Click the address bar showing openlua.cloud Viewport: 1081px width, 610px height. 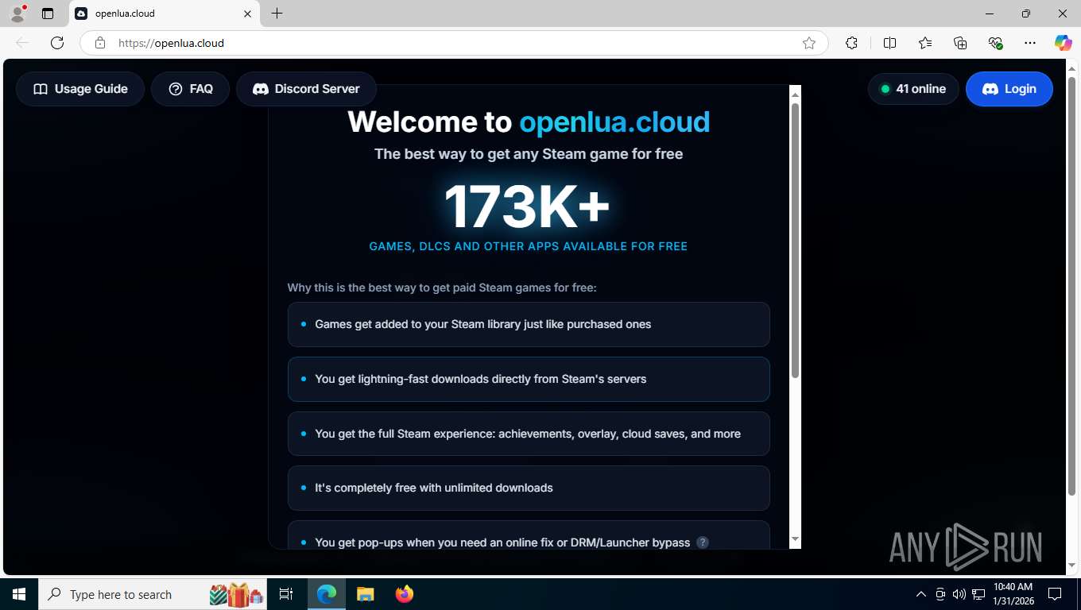(453, 43)
